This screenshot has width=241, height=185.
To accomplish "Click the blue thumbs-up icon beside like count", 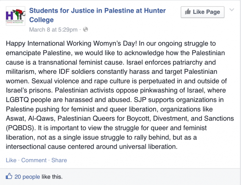I will point(9,176).
